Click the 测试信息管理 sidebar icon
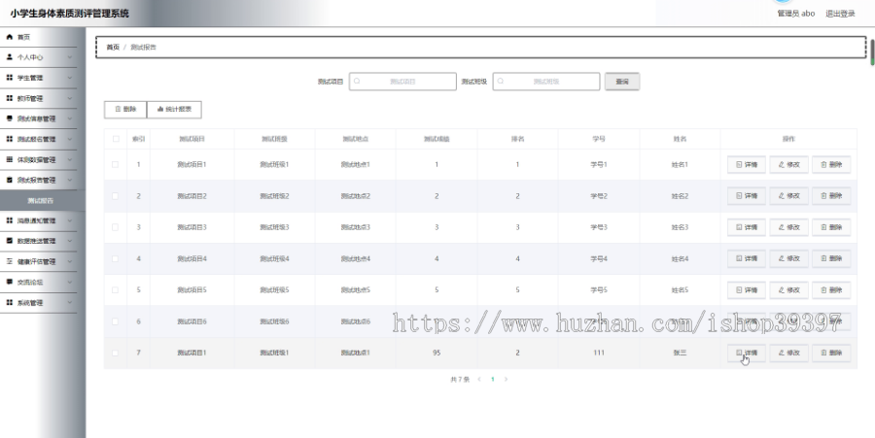This screenshot has height=438, width=875. [10, 118]
